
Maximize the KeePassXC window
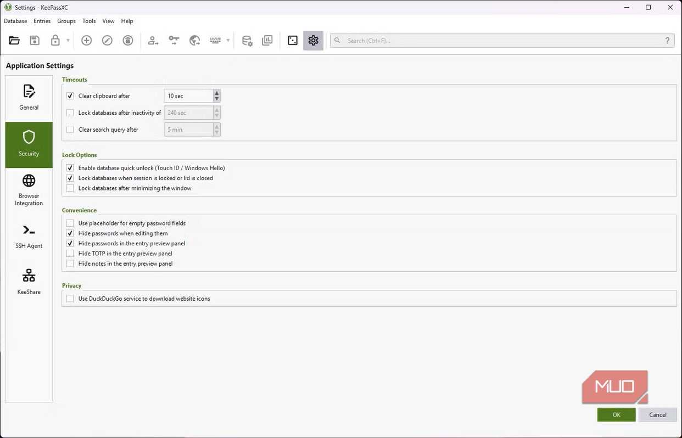pyautogui.click(x=648, y=7)
